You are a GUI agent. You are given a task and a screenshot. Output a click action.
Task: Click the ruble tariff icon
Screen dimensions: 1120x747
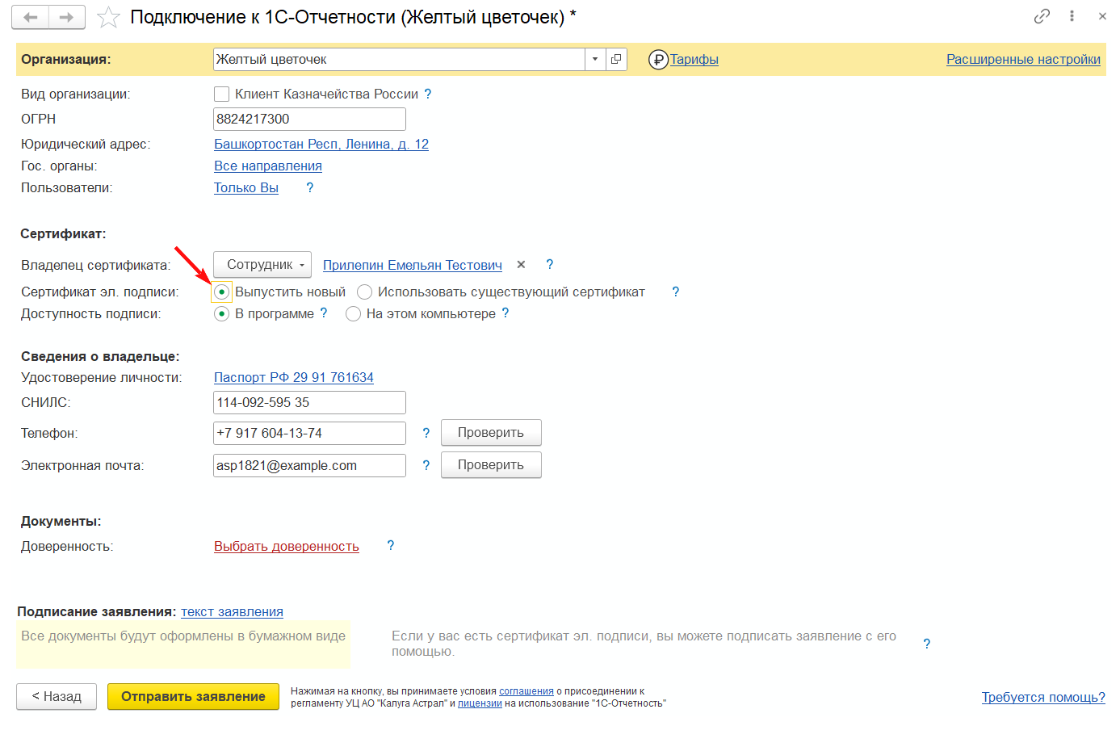[658, 60]
